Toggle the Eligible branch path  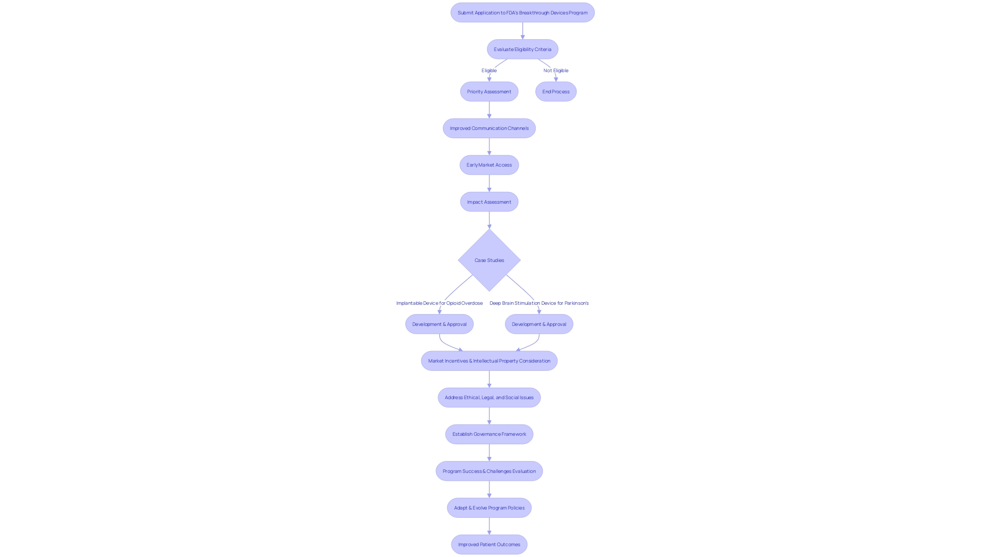(x=489, y=70)
